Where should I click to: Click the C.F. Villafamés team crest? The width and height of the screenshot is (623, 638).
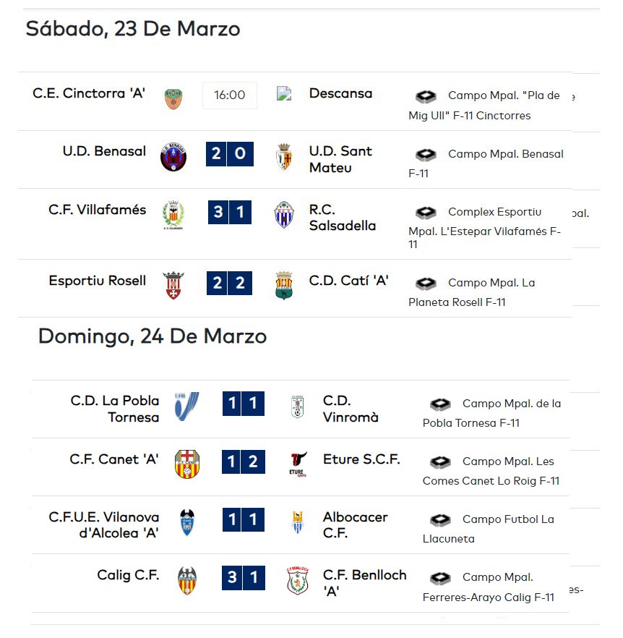click(x=173, y=215)
